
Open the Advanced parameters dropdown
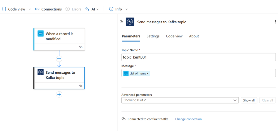[x=180, y=100]
